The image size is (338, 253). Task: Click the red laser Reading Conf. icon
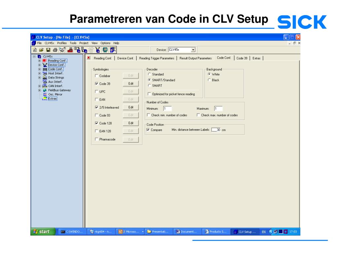pos(45,61)
